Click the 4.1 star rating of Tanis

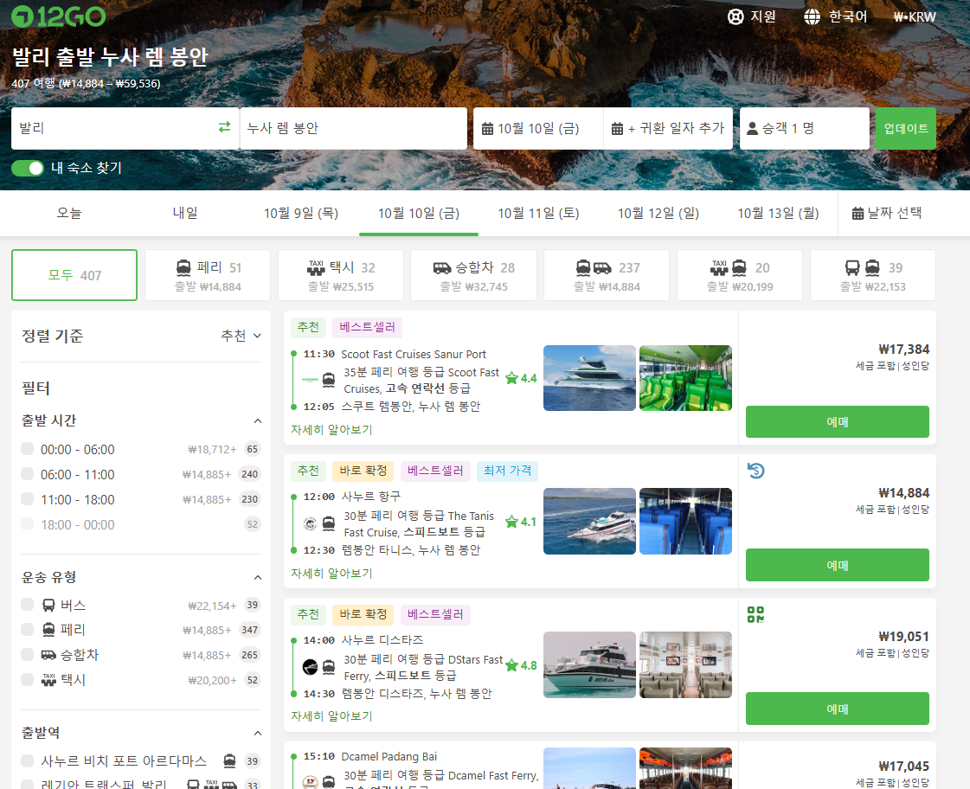pyautogui.click(x=521, y=522)
